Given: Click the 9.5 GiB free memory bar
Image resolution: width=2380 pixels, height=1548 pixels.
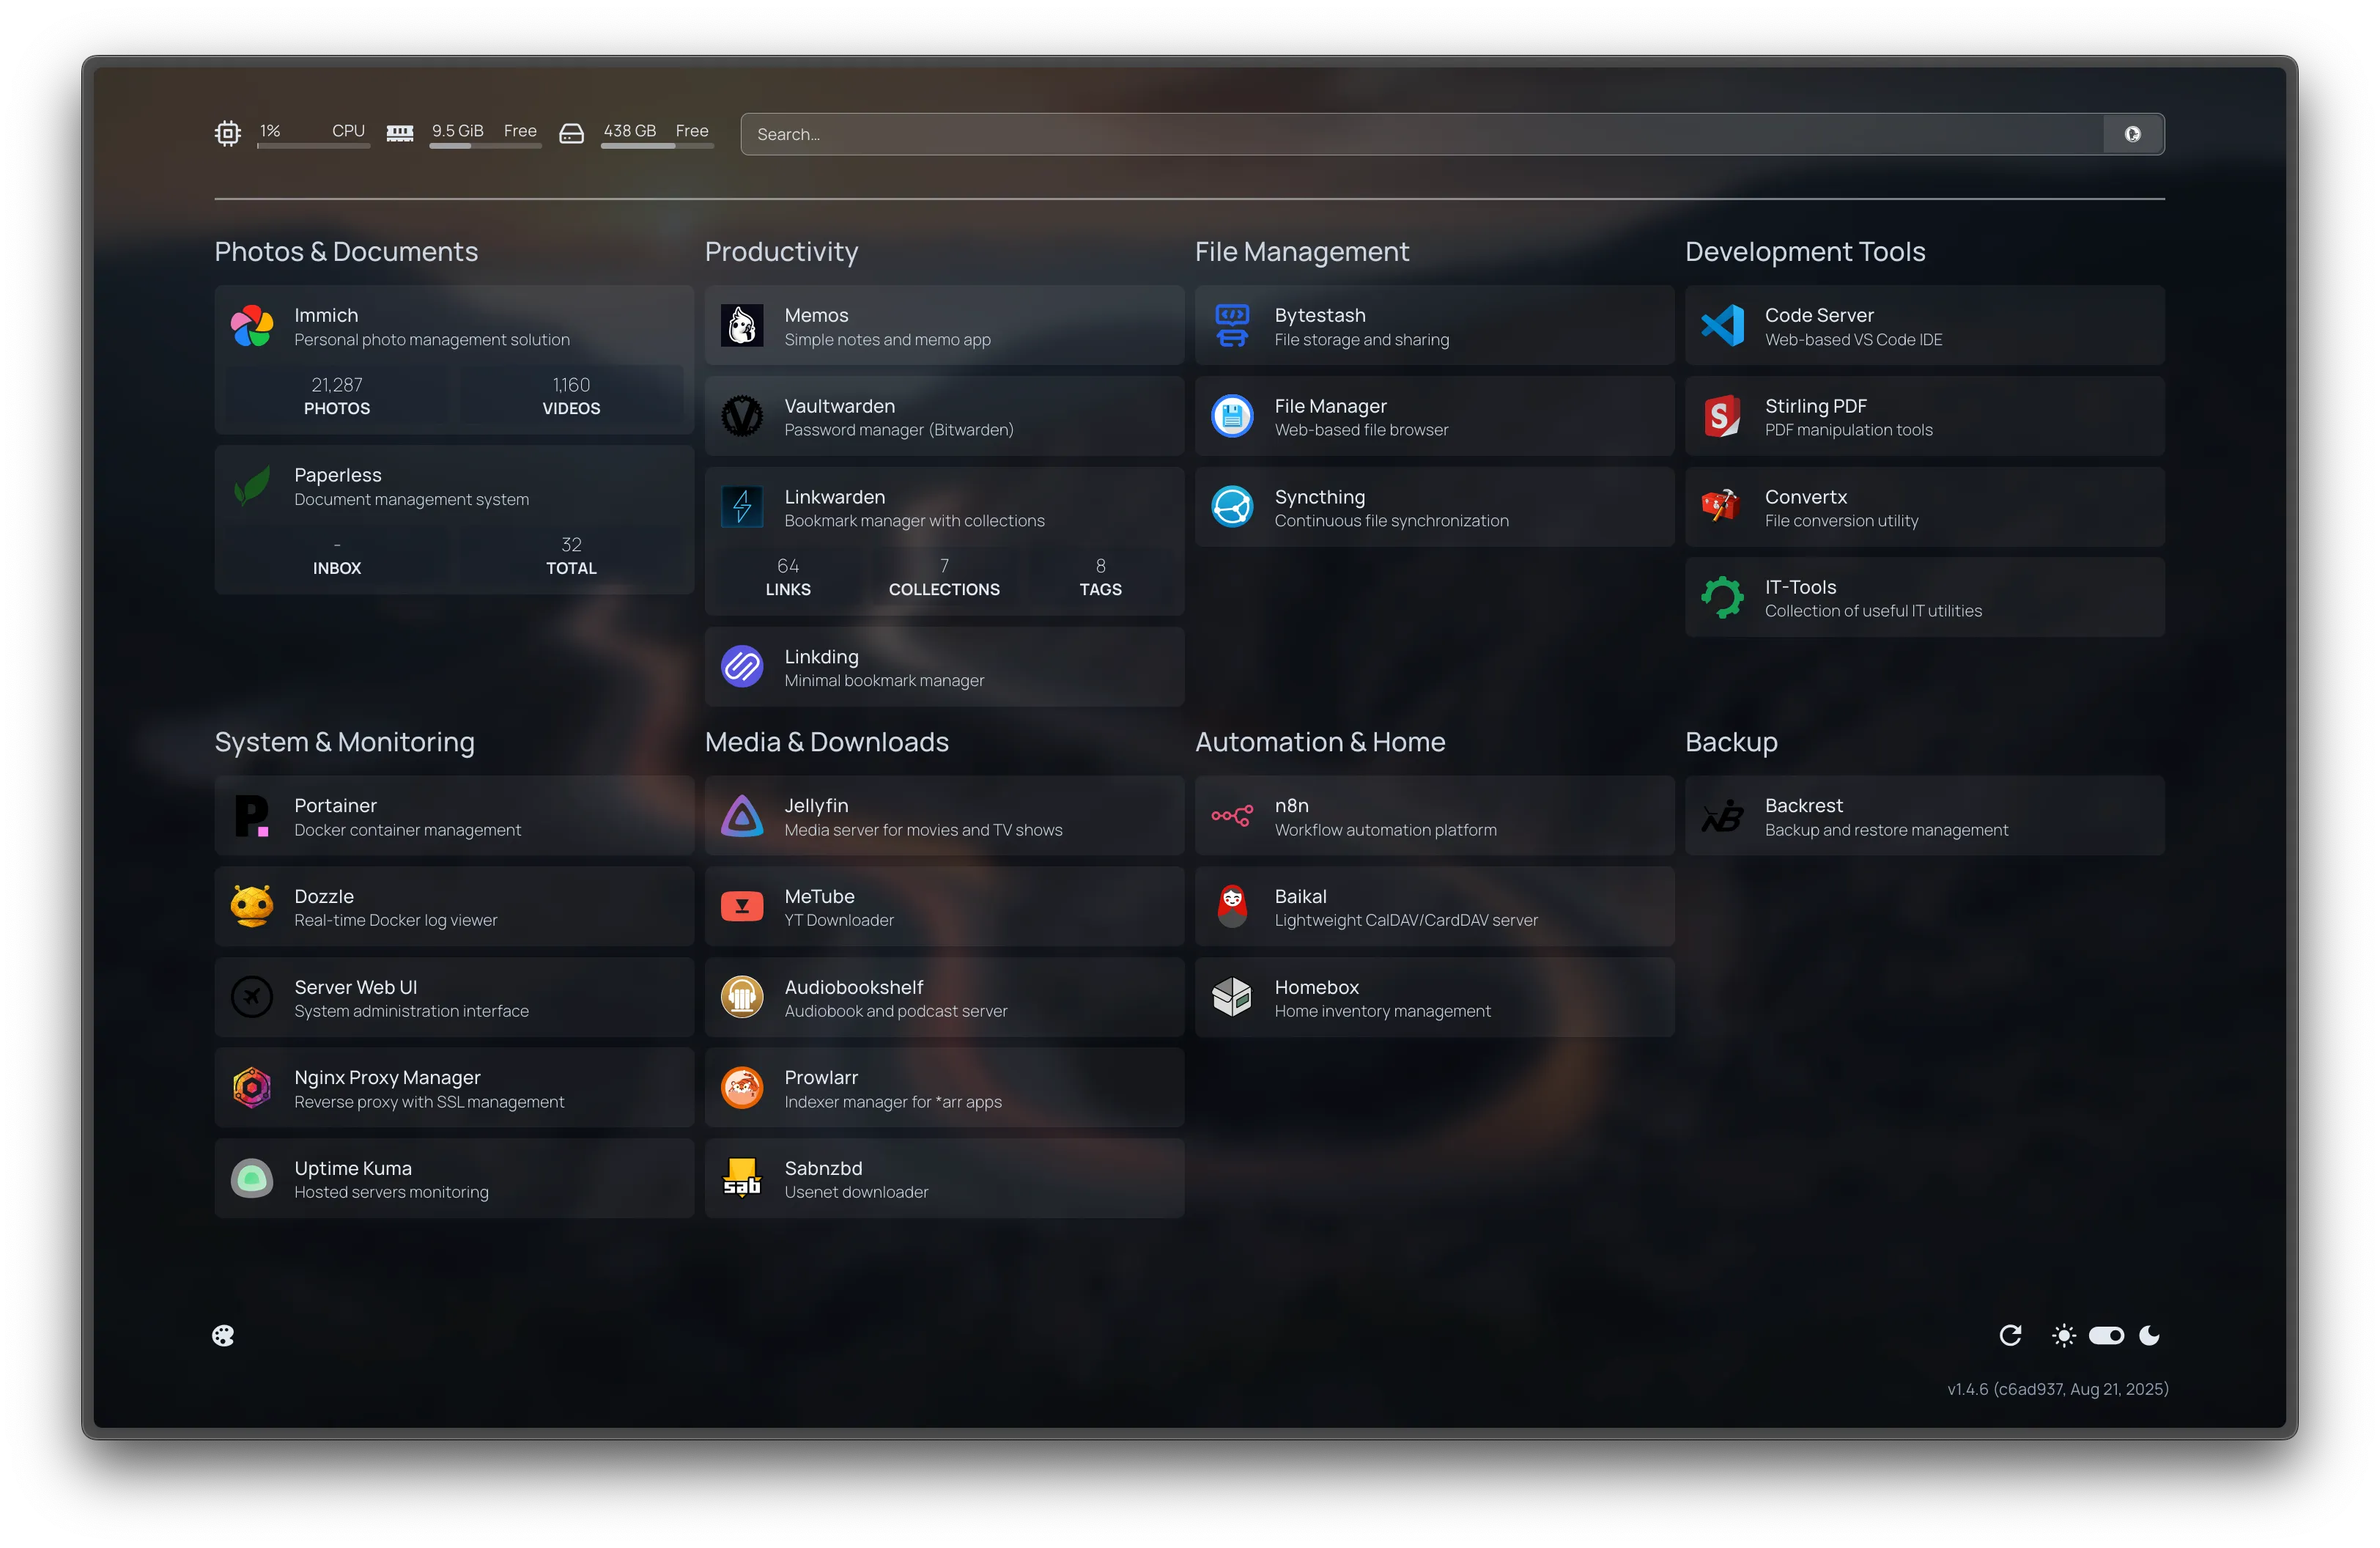Looking at the screenshot, I should 485,146.
